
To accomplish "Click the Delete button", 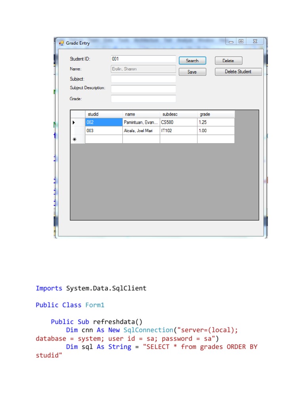I will click(228, 61).
